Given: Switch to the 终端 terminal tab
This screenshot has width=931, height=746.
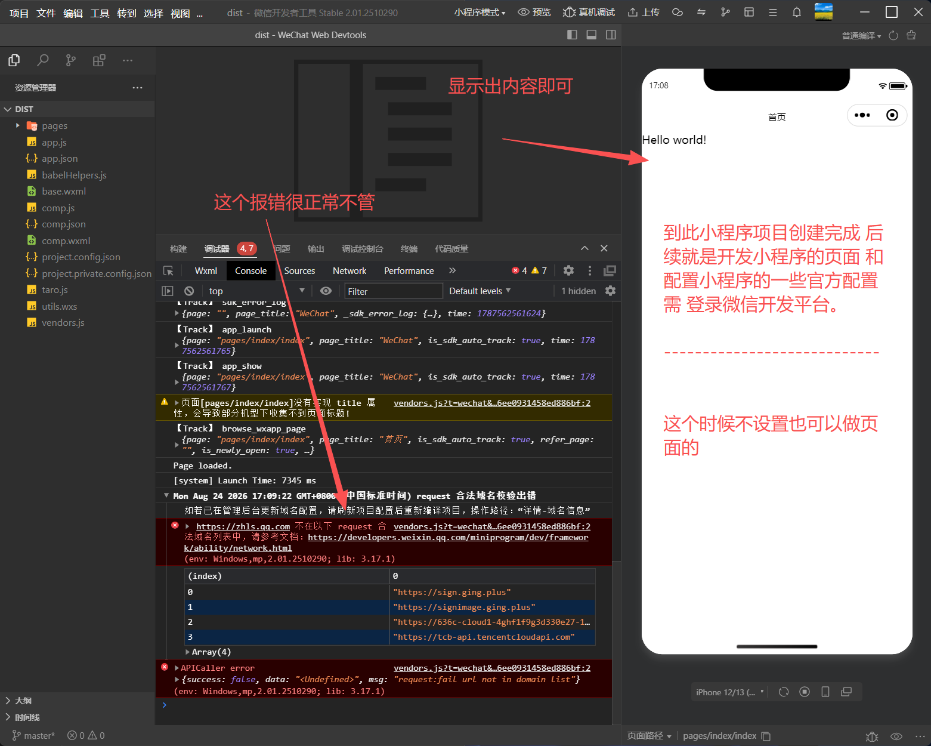Looking at the screenshot, I should (409, 249).
